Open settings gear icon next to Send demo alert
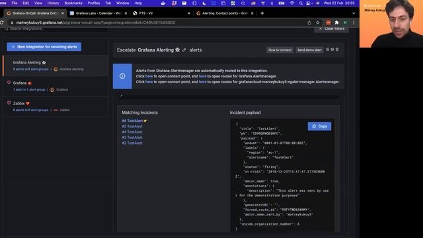Image resolution: width=423 pixels, height=238 pixels. coord(332,50)
